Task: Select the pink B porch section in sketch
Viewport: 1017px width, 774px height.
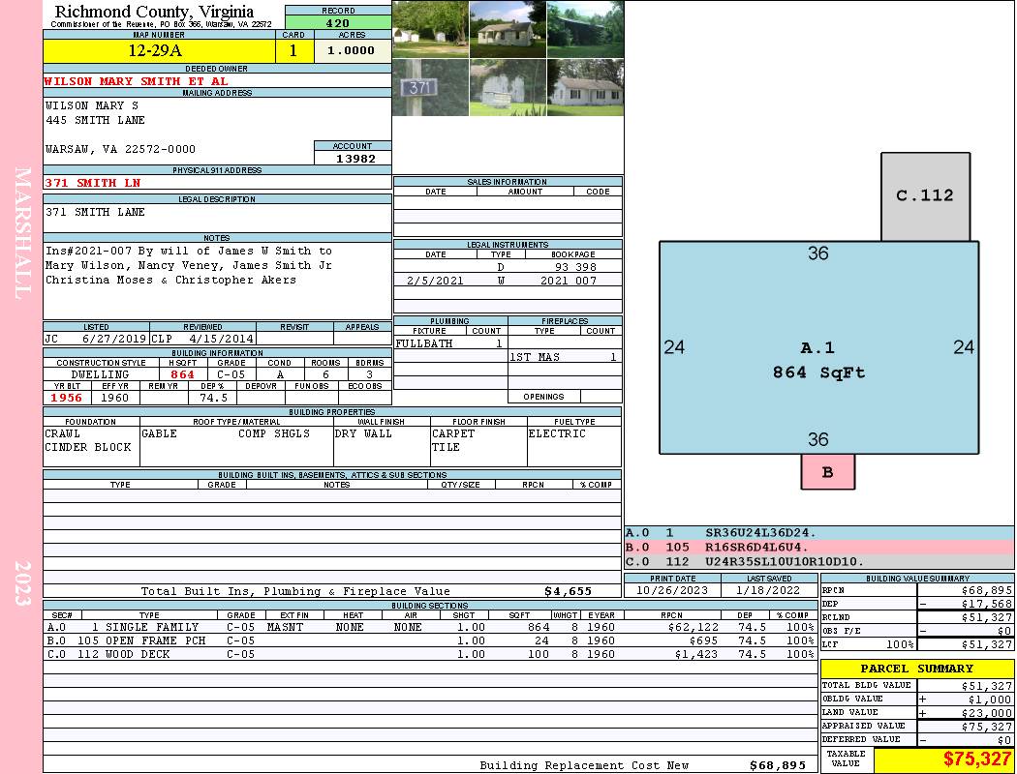Action: (x=827, y=472)
